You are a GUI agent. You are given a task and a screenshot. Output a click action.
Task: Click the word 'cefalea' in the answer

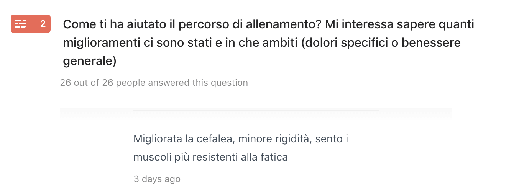(215, 138)
